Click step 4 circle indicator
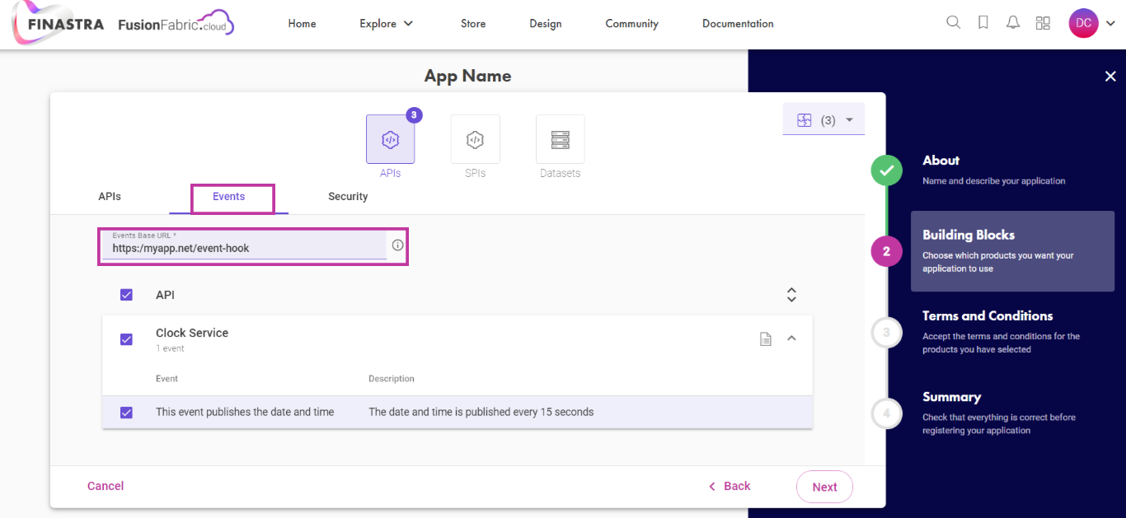Image resolution: width=1126 pixels, height=518 pixels. click(x=886, y=413)
